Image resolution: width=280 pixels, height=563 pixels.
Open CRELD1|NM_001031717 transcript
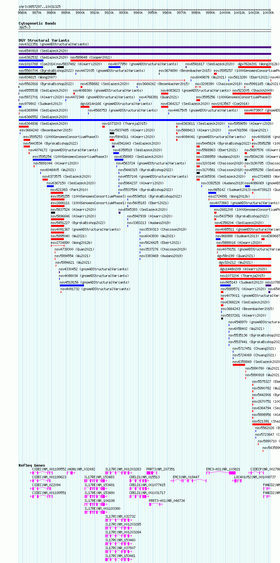click(x=147, y=493)
